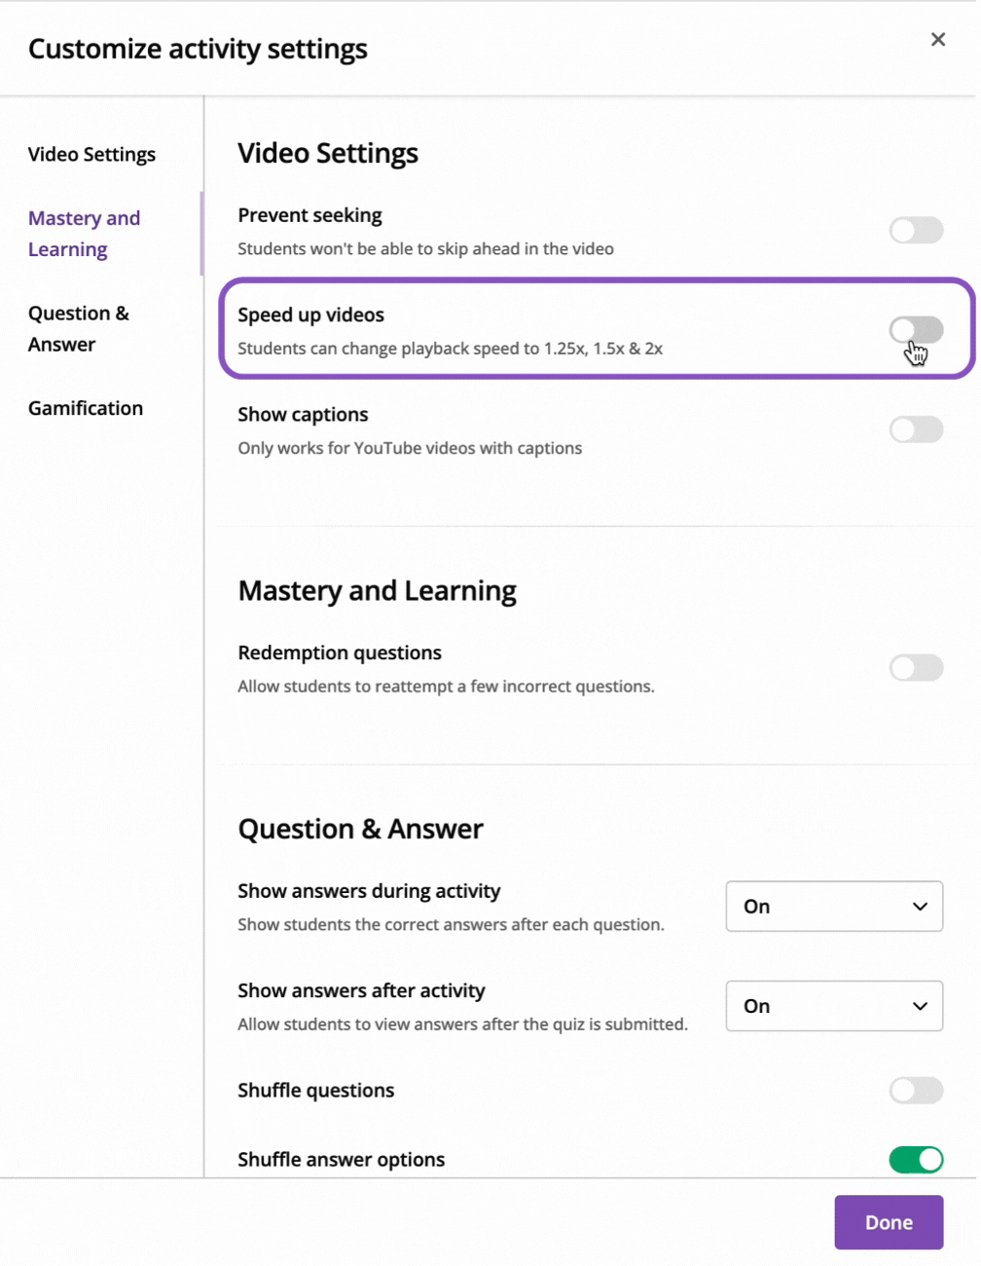The image size is (981, 1266).
Task: Open Show answers after activity dropdown
Action: pos(834,1006)
